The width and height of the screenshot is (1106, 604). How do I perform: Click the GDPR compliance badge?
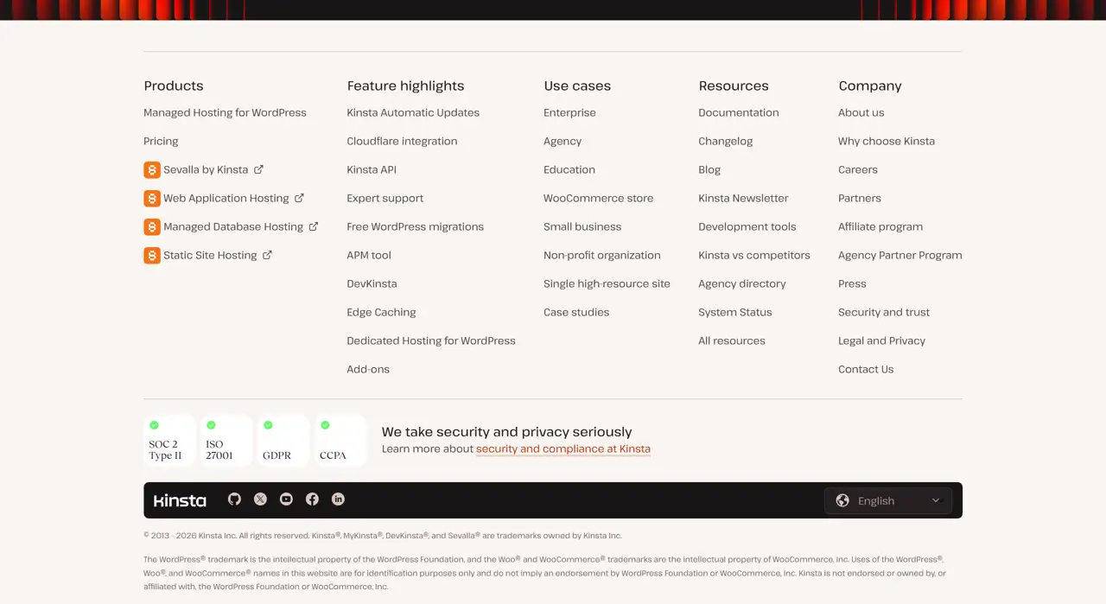[x=283, y=441]
